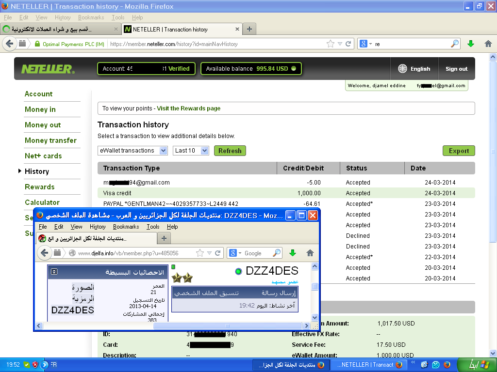This screenshot has width=497, height=372.
Task: Open the bookmarks dropdown arrow in Neteller URL bar
Action: pos(340,44)
